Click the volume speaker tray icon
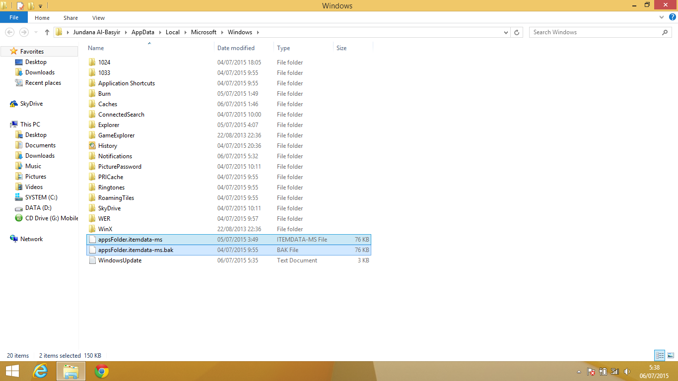This screenshot has height=381, width=678. click(x=627, y=371)
